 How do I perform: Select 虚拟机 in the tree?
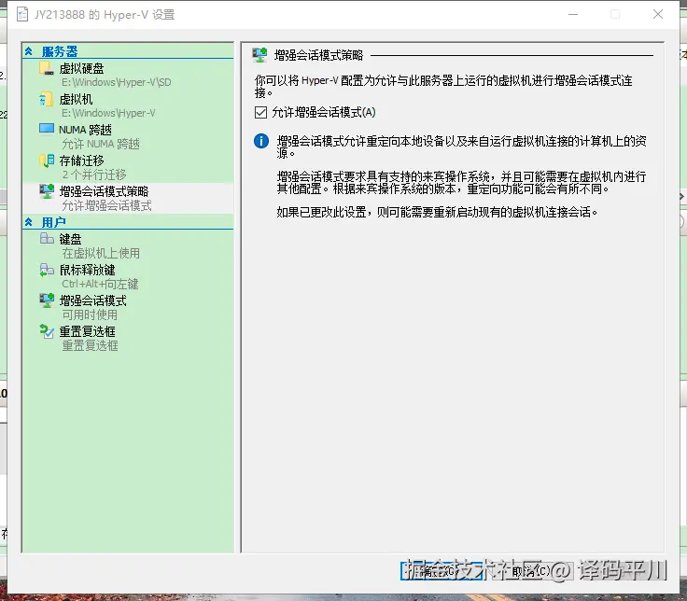coord(76,100)
